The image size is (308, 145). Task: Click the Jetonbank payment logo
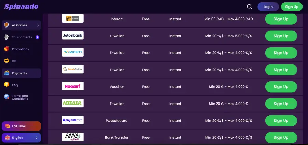[x=73, y=36]
